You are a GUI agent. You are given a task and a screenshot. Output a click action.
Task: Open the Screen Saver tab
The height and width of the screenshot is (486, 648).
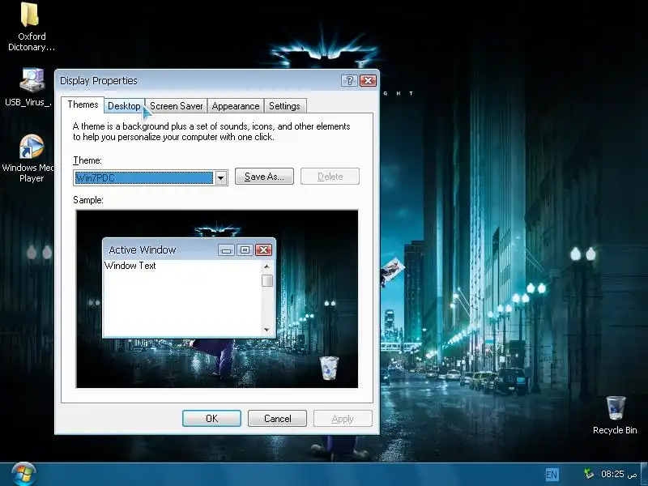177,106
